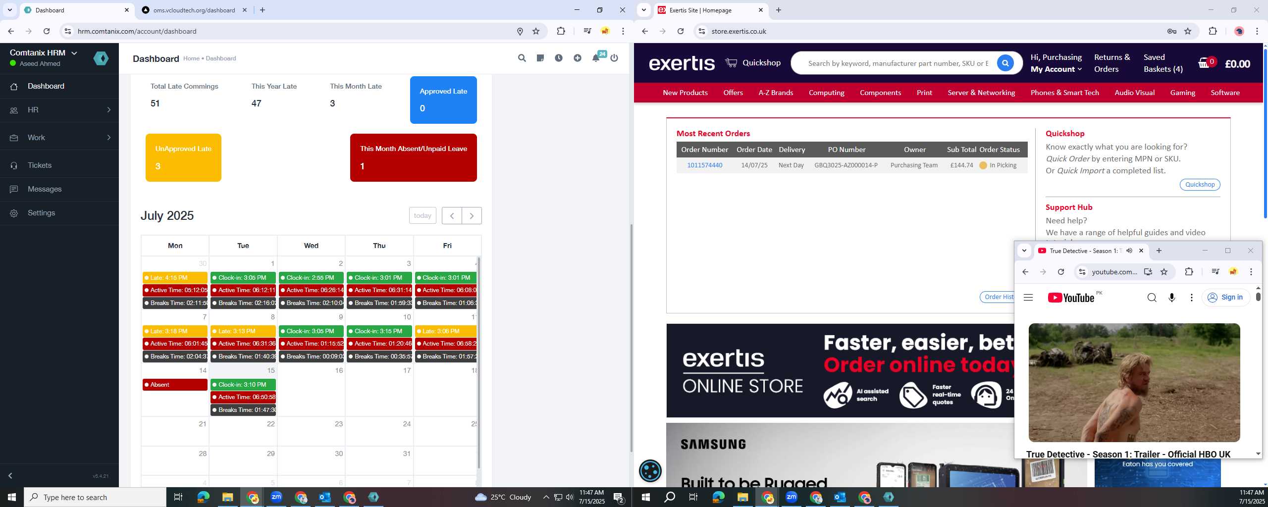The width and height of the screenshot is (1268, 507).
Task: Click the Quickshop pill button
Action: tap(1200, 185)
